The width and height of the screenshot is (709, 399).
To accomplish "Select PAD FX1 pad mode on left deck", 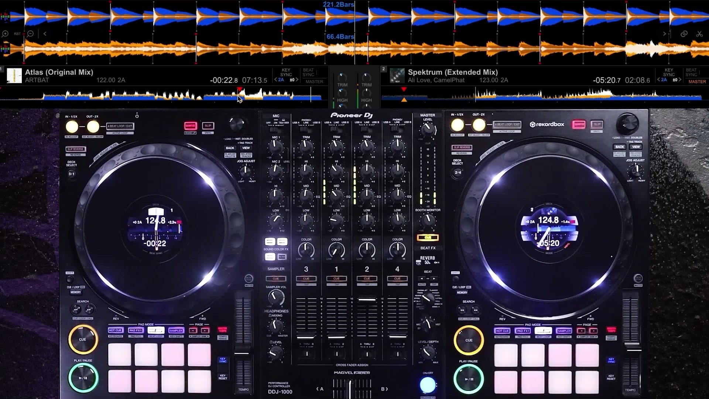I will click(136, 330).
